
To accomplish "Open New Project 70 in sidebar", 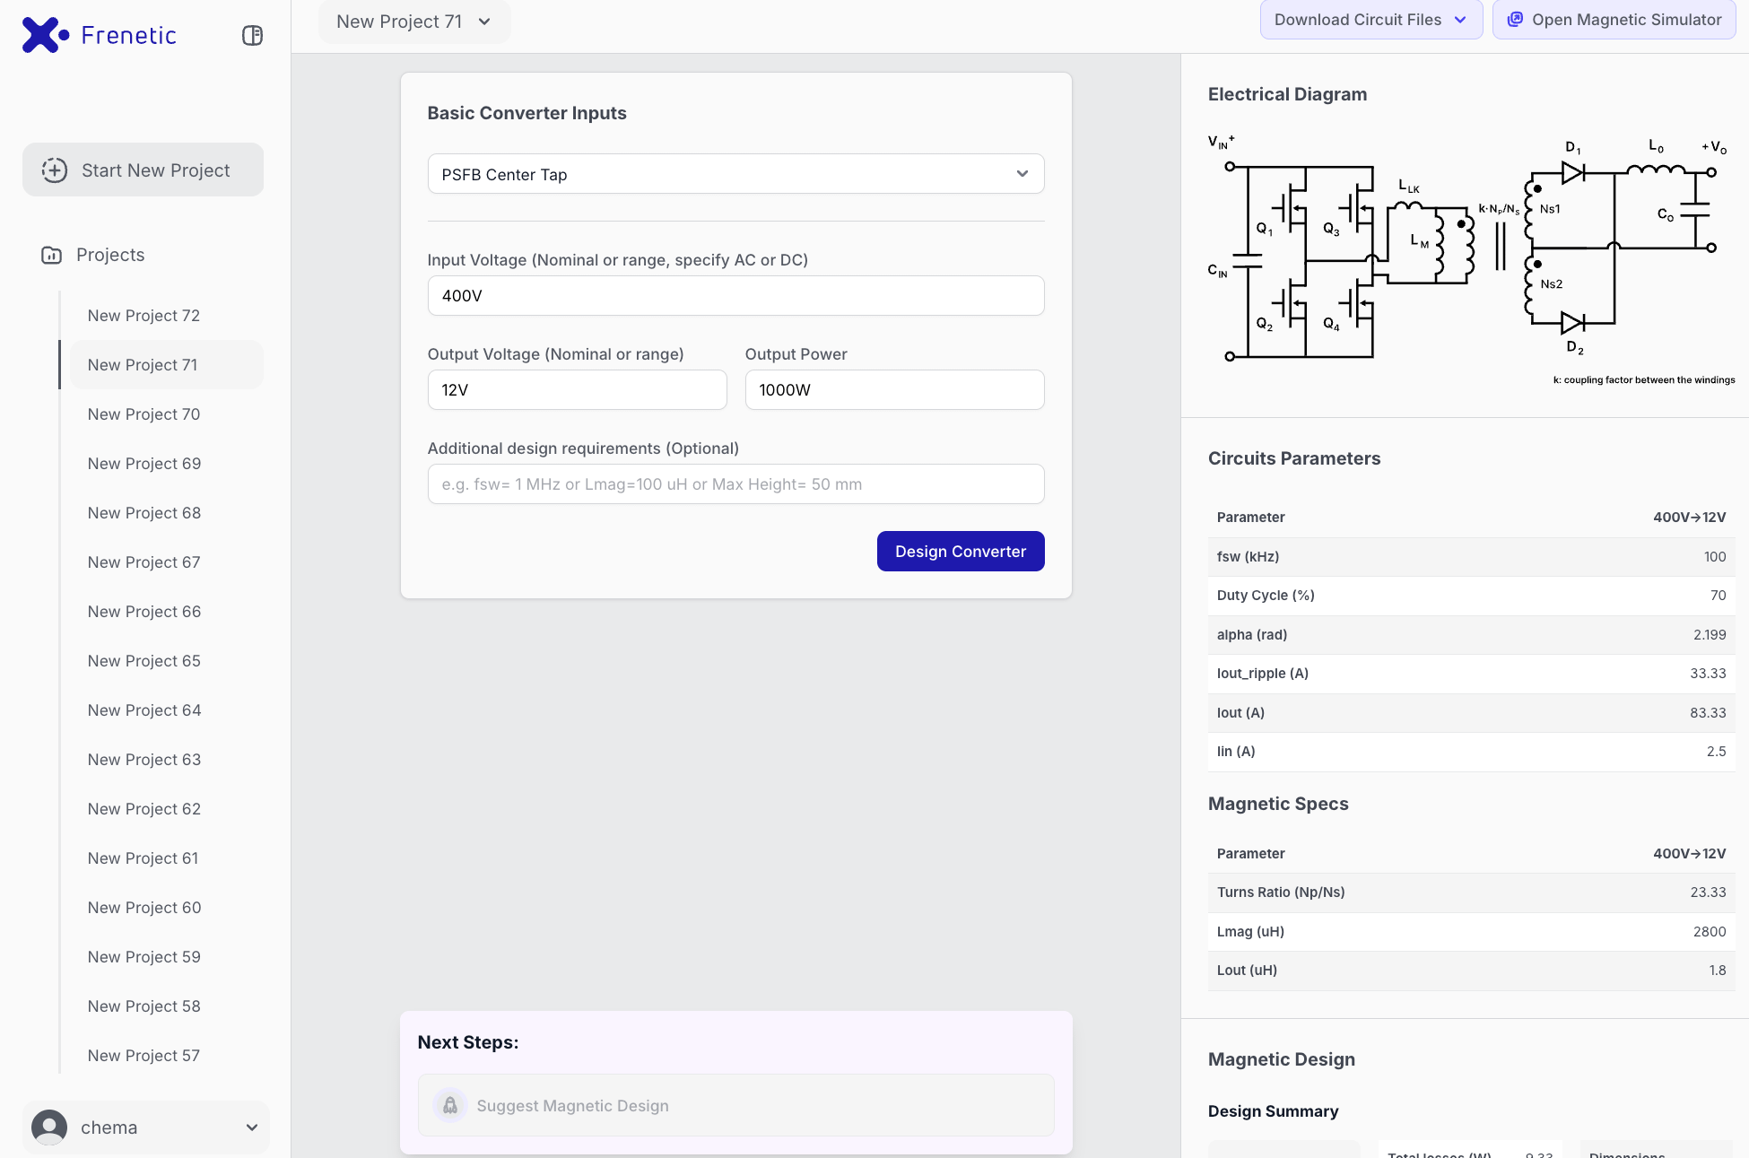I will [167, 414].
